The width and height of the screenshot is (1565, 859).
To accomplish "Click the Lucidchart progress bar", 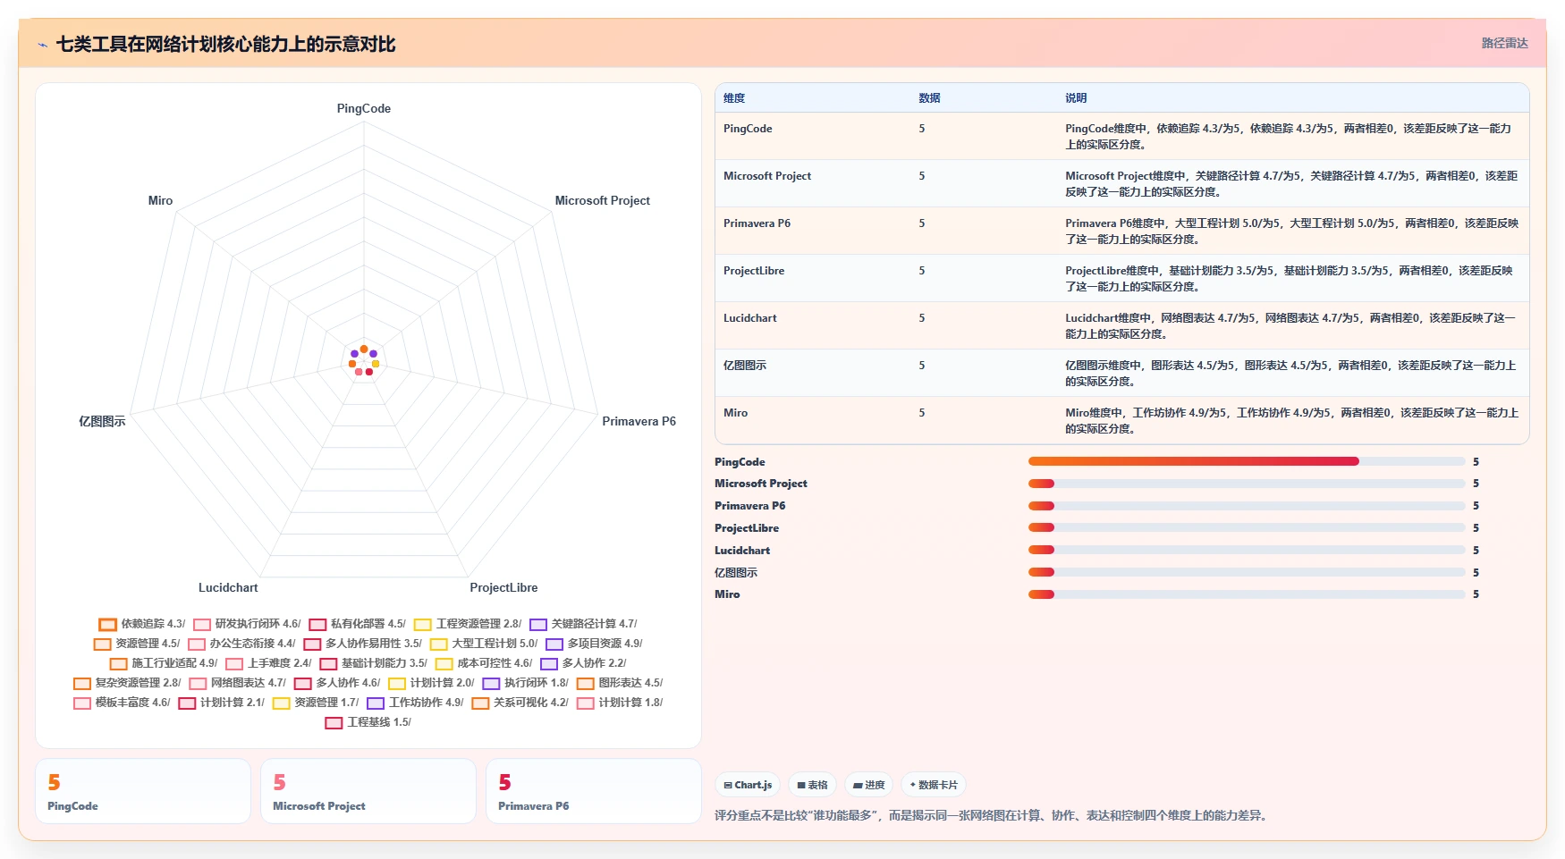I will [x=1247, y=550].
